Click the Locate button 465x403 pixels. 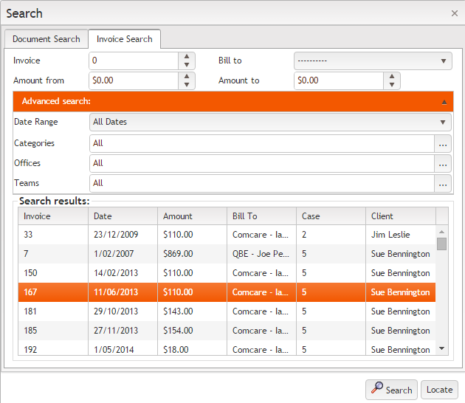(x=439, y=390)
